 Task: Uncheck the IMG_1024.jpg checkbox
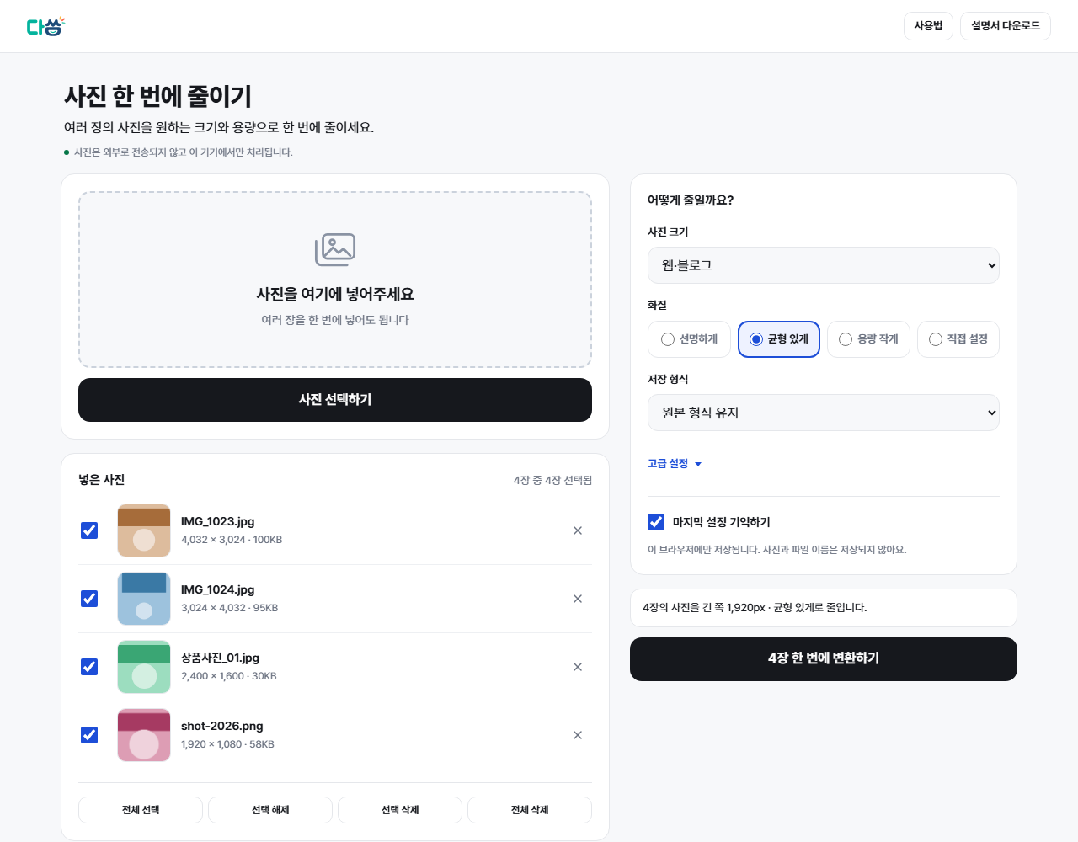click(x=89, y=599)
